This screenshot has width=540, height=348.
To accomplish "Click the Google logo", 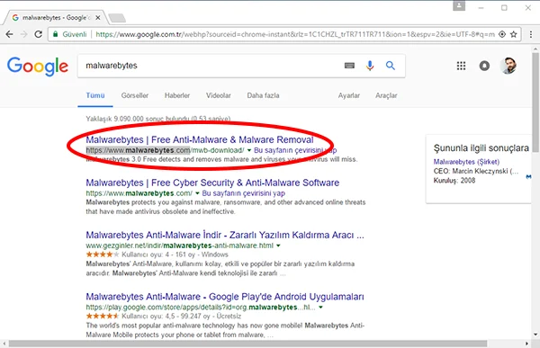I will 38,66.
